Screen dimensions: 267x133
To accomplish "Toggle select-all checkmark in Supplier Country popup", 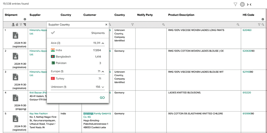I will [x=53, y=33].
